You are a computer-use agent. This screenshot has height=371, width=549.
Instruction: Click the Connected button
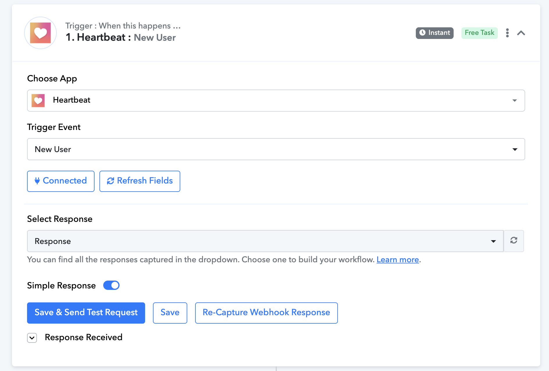click(61, 181)
